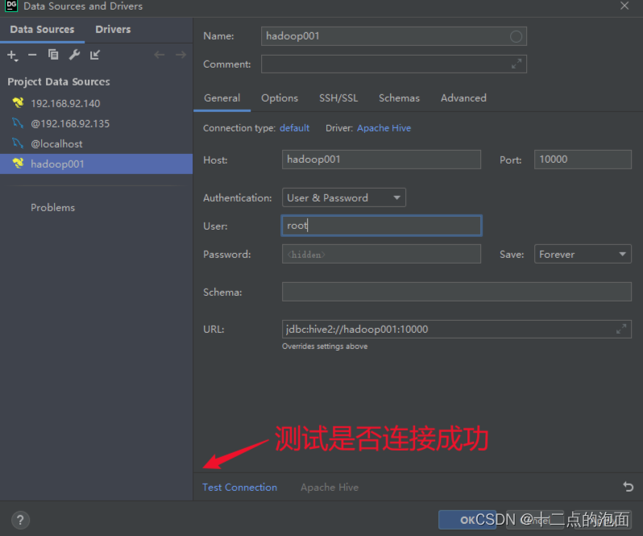Switch to the Data Sources tab
The image size is (643, 536).
coord(42,30)
